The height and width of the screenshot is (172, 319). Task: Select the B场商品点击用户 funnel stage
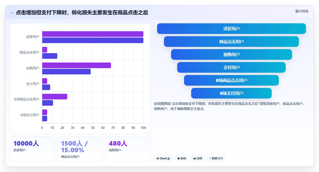point(231,80)
